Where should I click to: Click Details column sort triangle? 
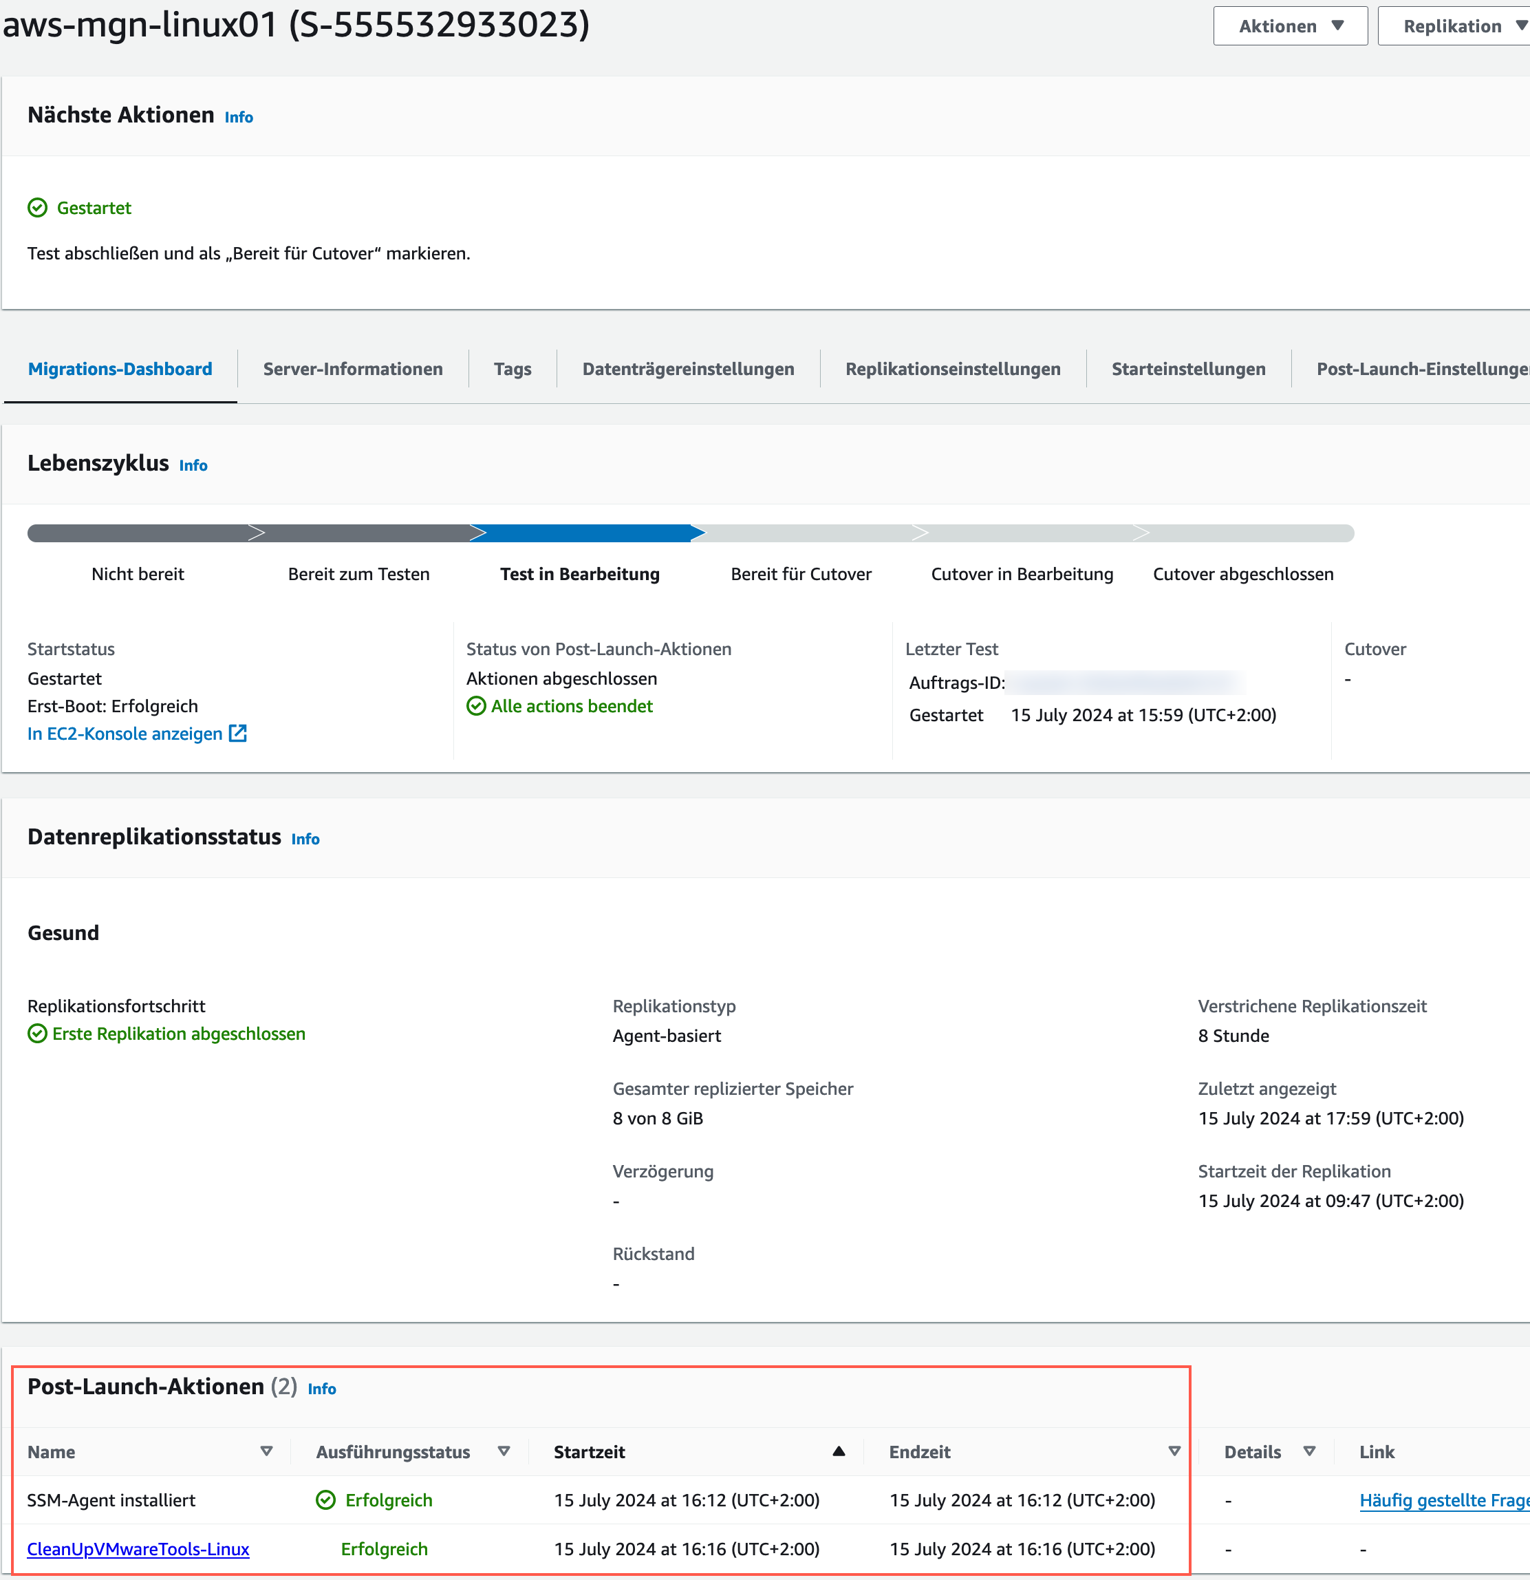coord(1309,1451)
